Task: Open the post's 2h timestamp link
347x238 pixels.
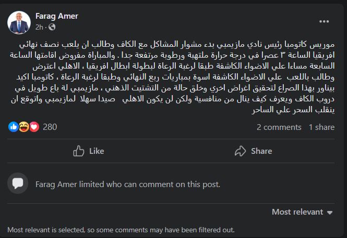Action: click(39, 27)
